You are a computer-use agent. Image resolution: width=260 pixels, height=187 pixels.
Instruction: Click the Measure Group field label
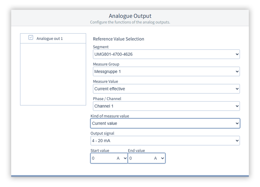tap(106, 64)
